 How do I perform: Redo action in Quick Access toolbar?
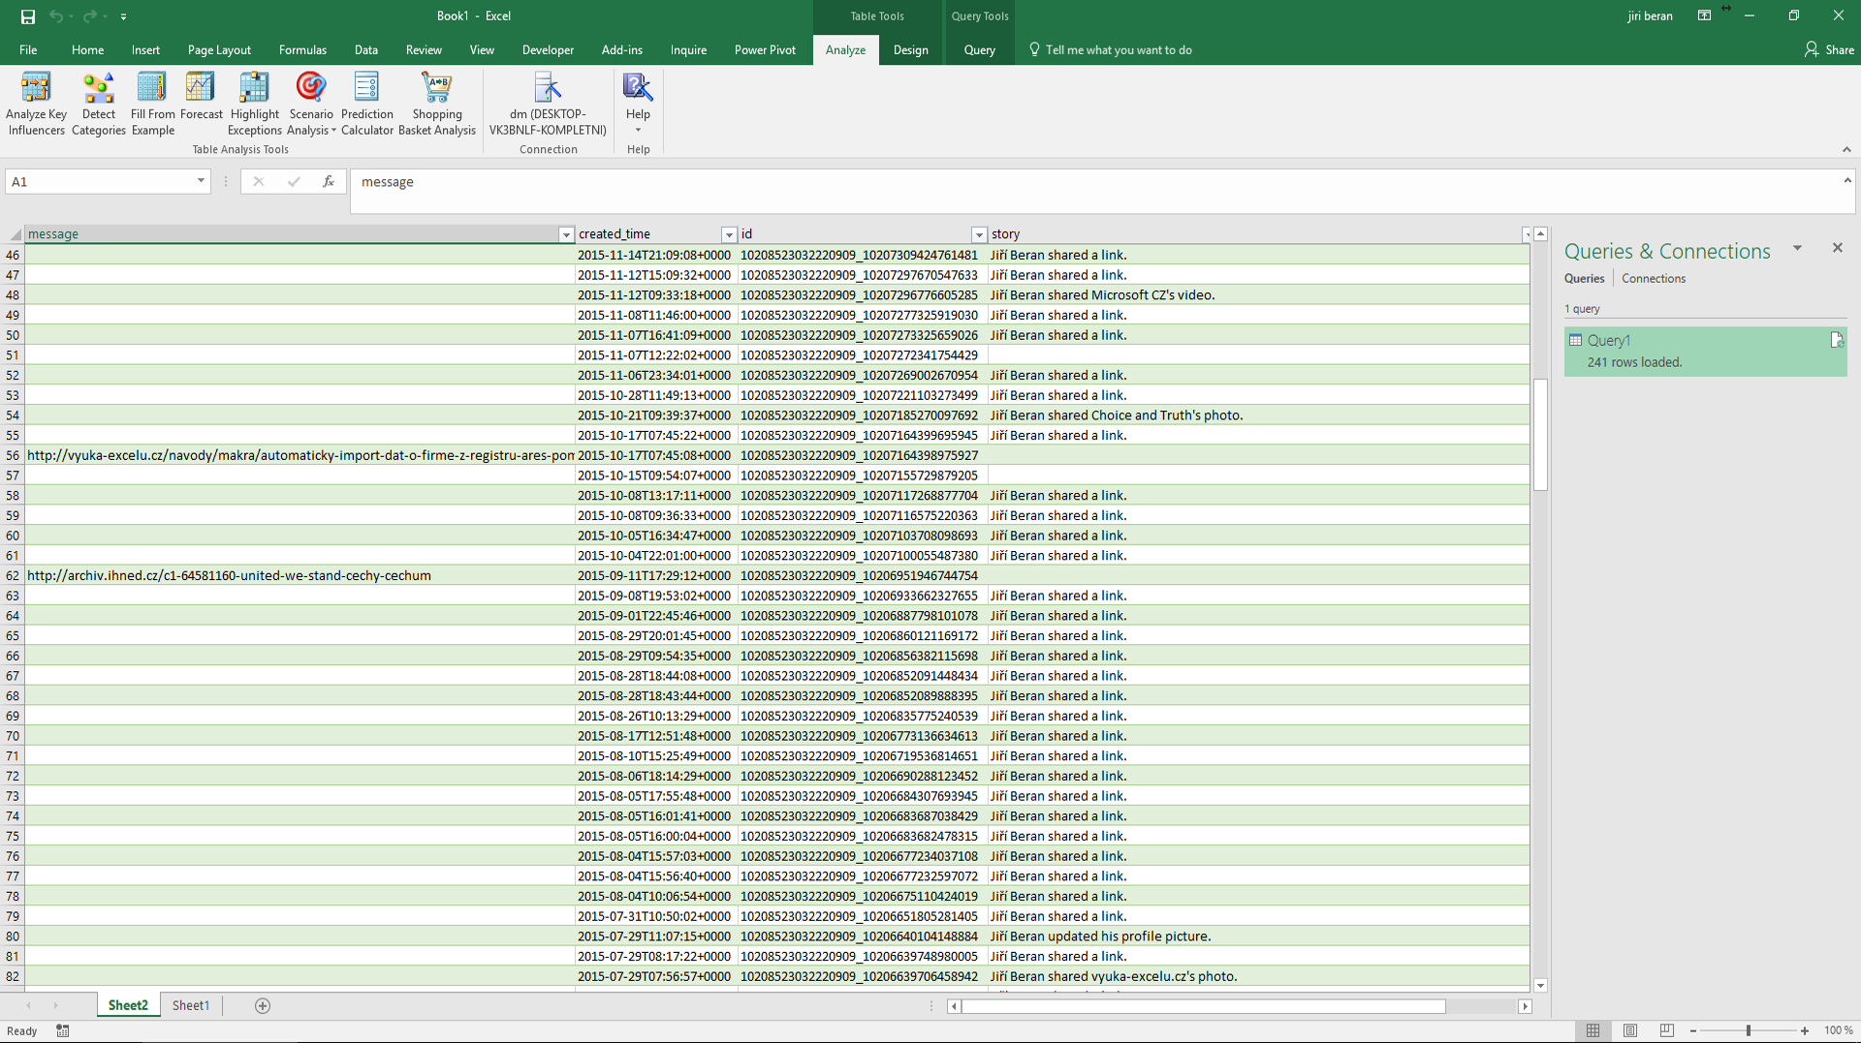(x=89, y=16)
